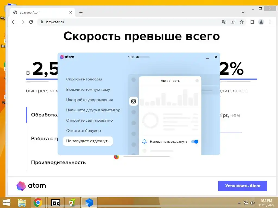Select Напишите другу в WhatsApp
This screenshot has width=278, height=208.
(93, 110)
